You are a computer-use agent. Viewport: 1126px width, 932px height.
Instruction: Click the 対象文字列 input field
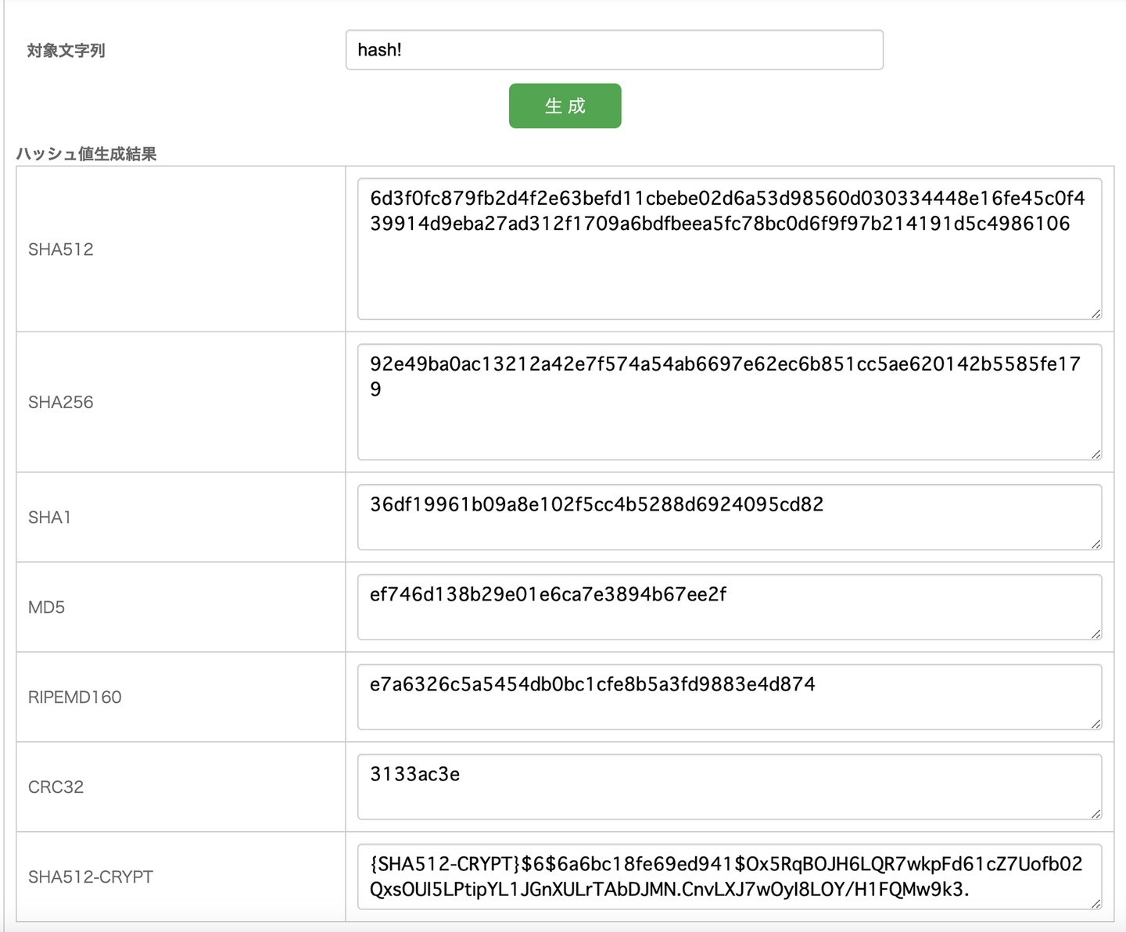(x=614, y=50)
